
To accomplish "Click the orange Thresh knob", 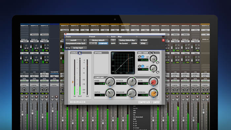I will tap(153, 93).
